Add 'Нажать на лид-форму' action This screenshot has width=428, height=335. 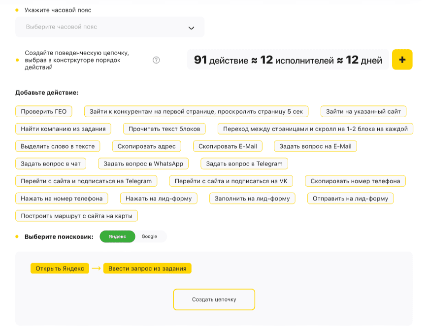point(159,199)
